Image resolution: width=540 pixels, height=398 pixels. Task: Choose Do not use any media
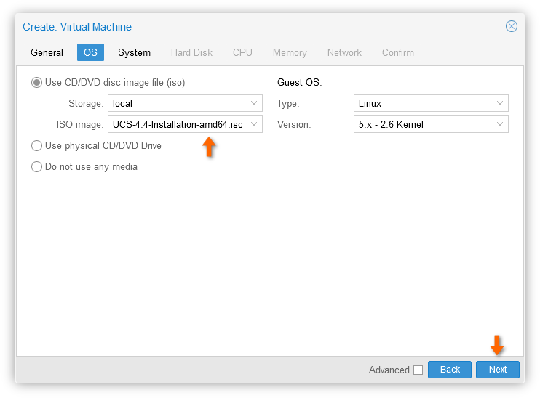[x=36, y=167]
